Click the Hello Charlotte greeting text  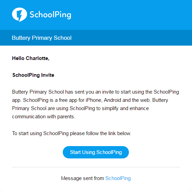31,58
